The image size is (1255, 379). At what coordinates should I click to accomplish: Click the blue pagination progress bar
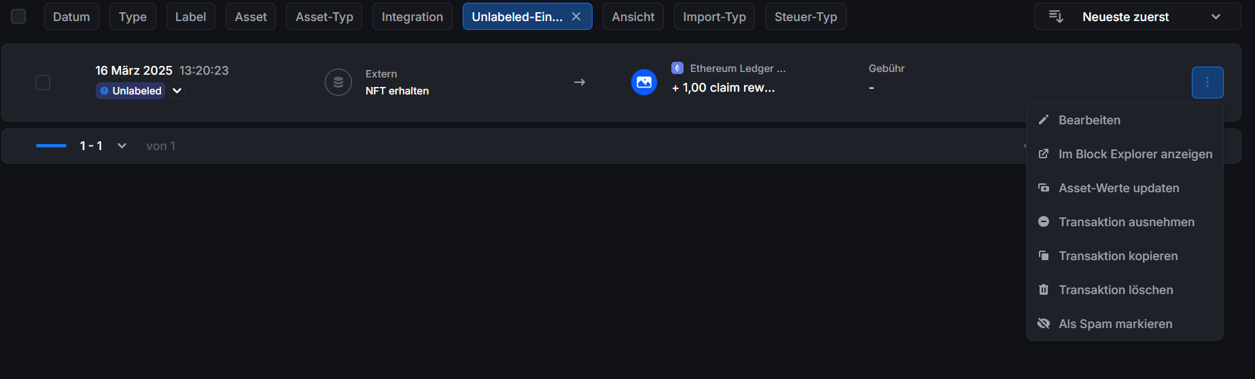51,145
